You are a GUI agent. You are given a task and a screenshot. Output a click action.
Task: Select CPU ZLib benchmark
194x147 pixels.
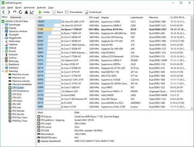click(x=17, y=94)
